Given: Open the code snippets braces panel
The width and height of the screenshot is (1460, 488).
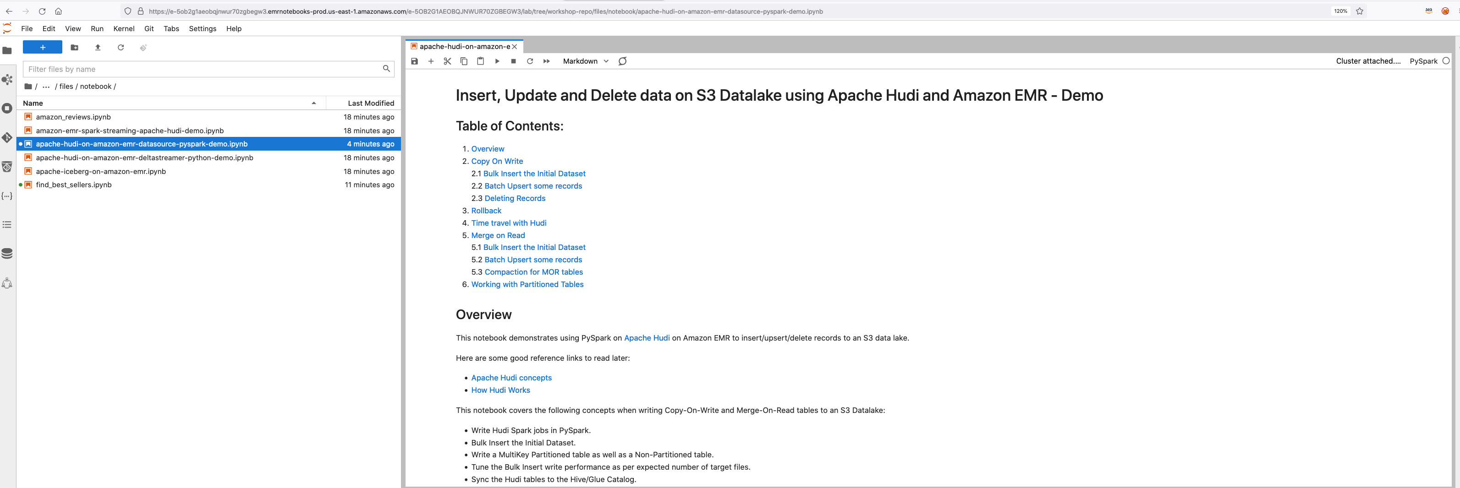Looking at the screenshot, I should (7, 196).
